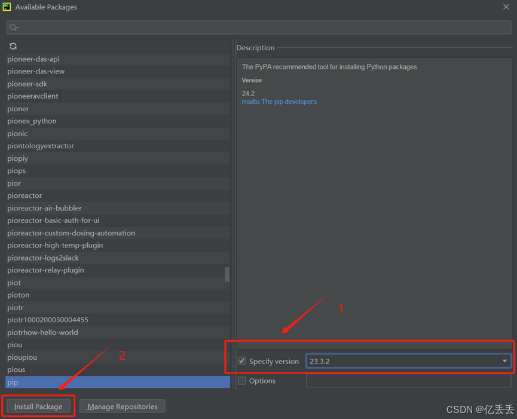Select the pip package row
The image size is (517, 419).
(118, 382)
